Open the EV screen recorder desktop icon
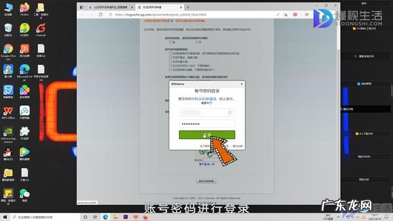Image resolution: width=393 pixels, height=221 pixels. (24, 133)
